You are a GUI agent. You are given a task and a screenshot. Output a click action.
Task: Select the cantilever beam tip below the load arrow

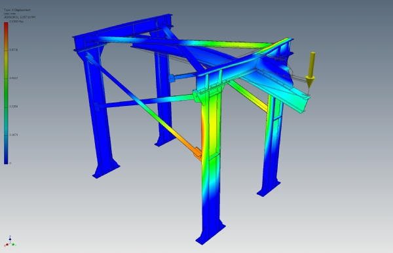(305, 103)
